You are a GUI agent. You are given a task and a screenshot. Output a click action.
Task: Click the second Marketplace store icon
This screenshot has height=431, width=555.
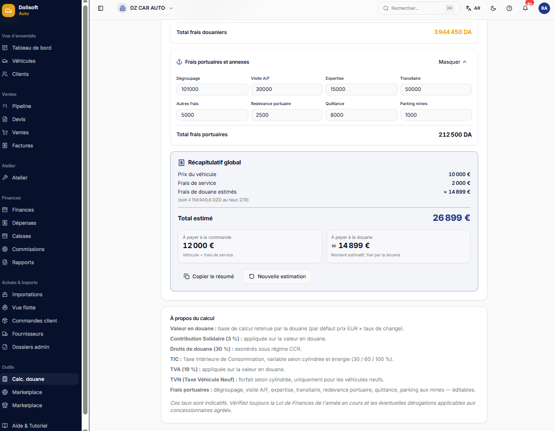click(x=5, y=406)
